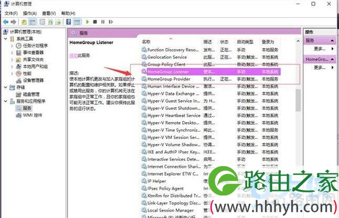This screenshot has height=218, width=339.
Task: Click the start-this-service link
Action: click(x=73, y=56)
